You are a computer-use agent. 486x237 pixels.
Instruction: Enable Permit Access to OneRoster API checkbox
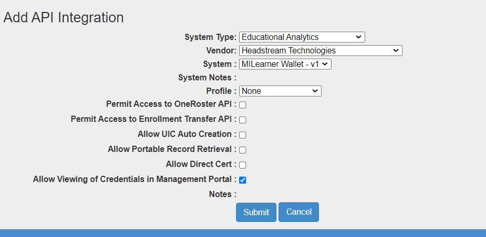point(243,105)
